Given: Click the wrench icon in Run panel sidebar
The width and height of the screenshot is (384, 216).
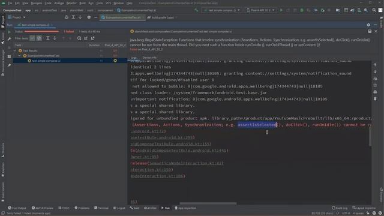Looking at the screenshot, I should point(9,38).
